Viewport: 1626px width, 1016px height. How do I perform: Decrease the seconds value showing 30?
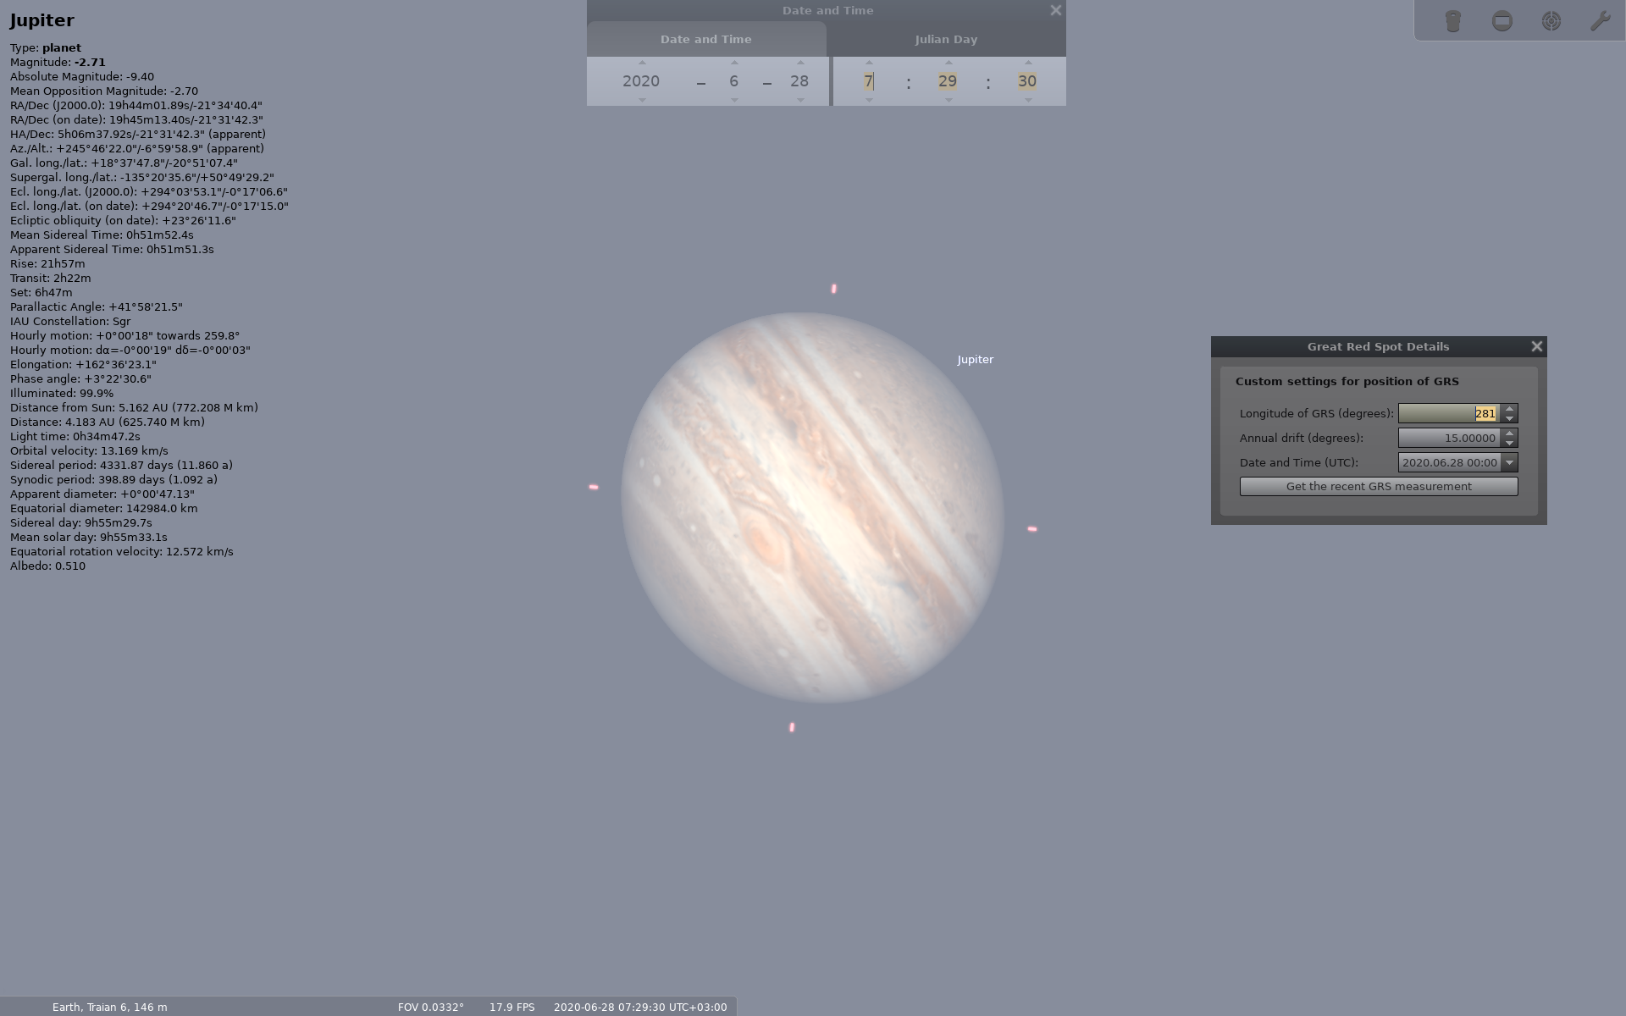point(1027,100)
